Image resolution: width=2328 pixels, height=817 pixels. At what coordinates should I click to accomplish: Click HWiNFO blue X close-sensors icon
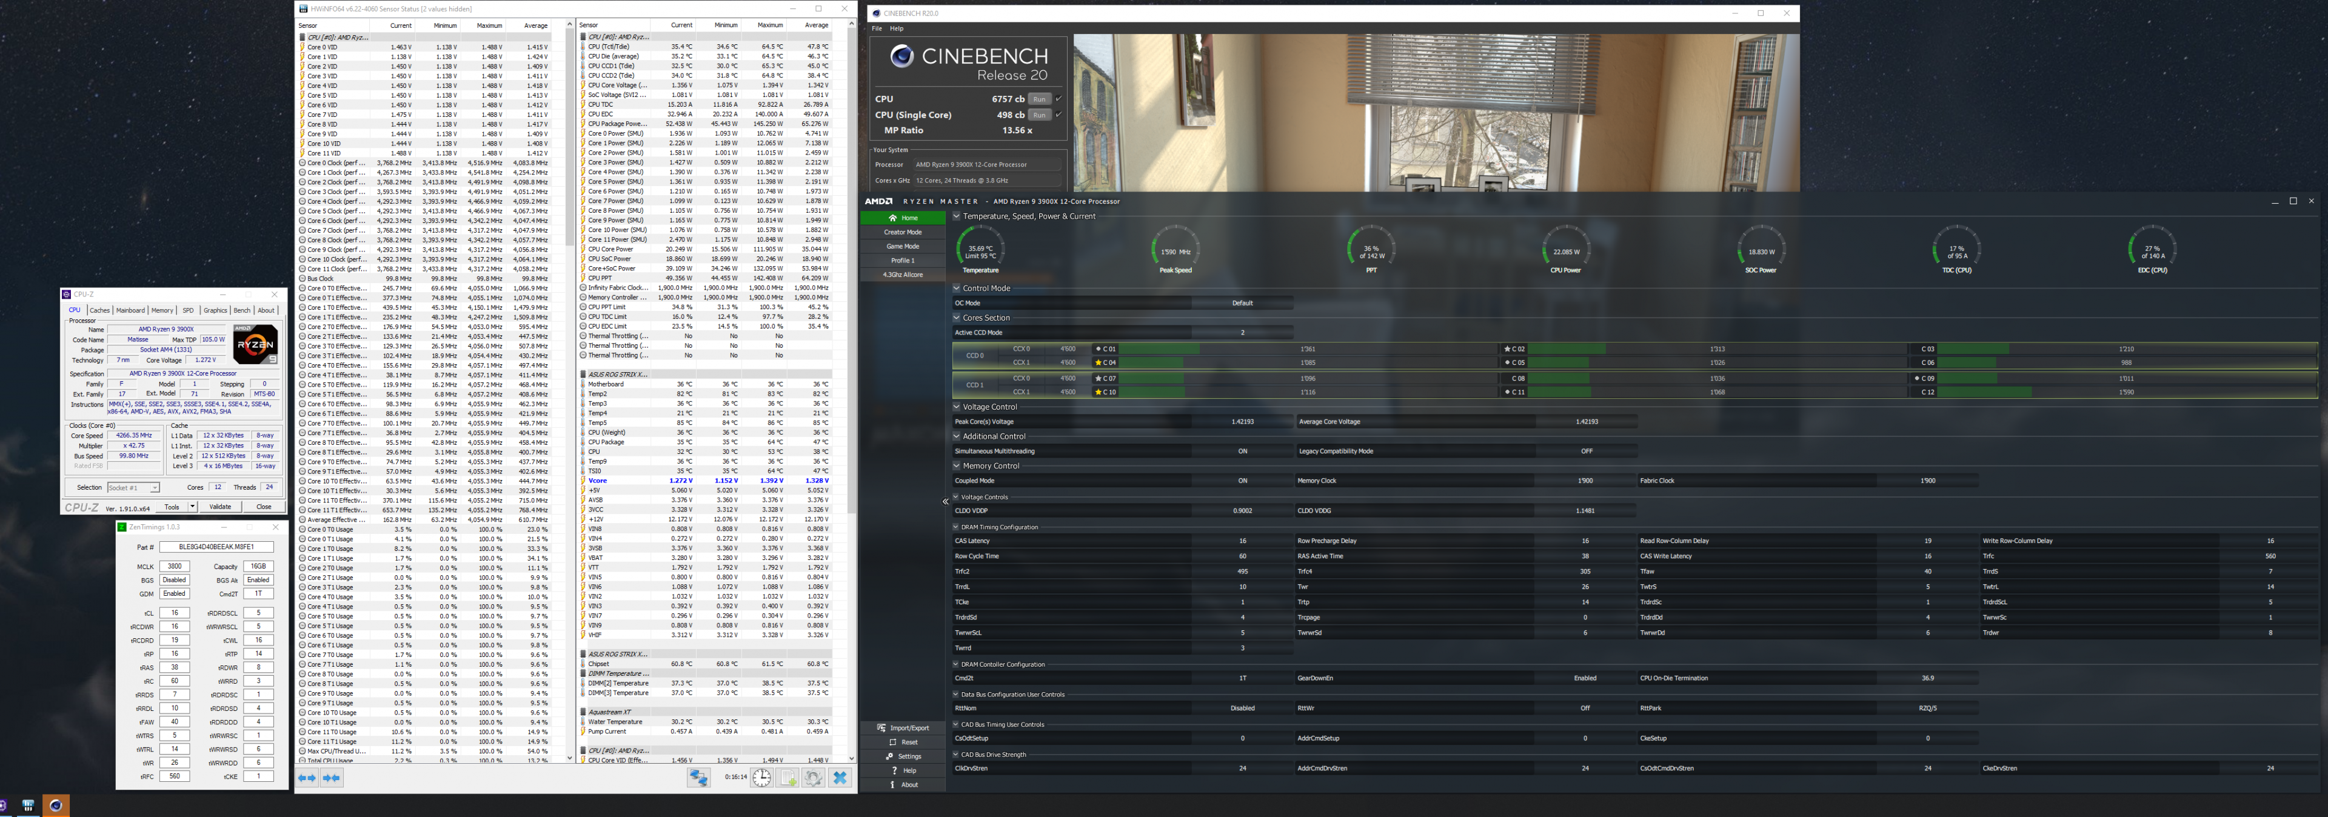840,777
